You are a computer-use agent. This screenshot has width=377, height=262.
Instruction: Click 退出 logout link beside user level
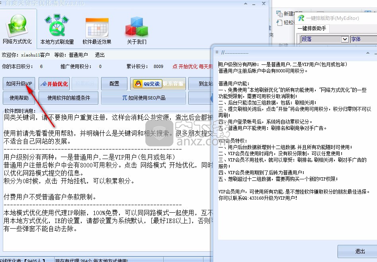[100, 55]
